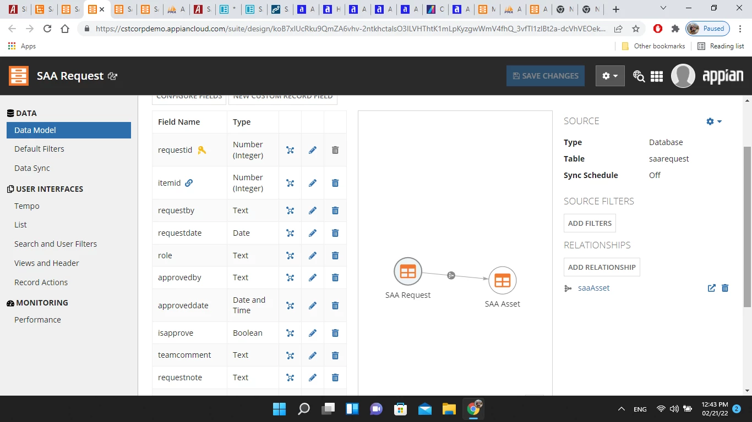This screenshot has width=752, height=422.
Task: Open a new browser tab
Action: tap(616, 9)
